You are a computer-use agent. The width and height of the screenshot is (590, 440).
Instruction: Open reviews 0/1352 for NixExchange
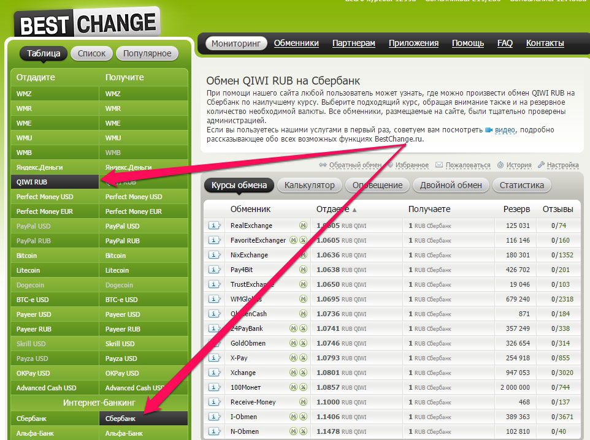point(562,255)
